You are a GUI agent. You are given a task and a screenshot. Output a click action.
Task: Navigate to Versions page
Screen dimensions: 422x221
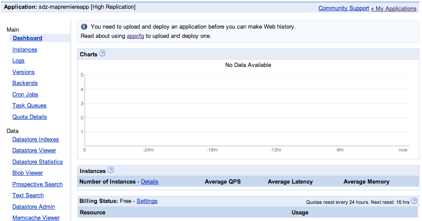[23, 72]
